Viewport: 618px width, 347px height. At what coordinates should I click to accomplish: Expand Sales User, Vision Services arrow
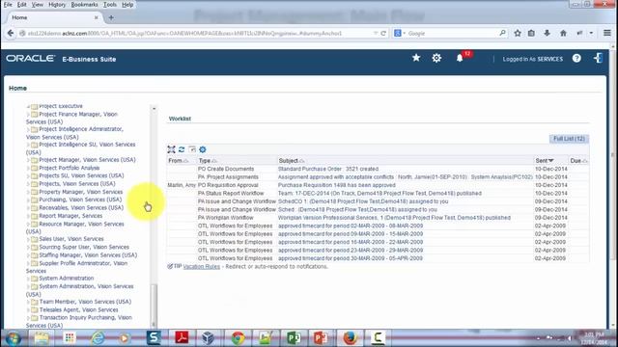click(x=28, y=239)
